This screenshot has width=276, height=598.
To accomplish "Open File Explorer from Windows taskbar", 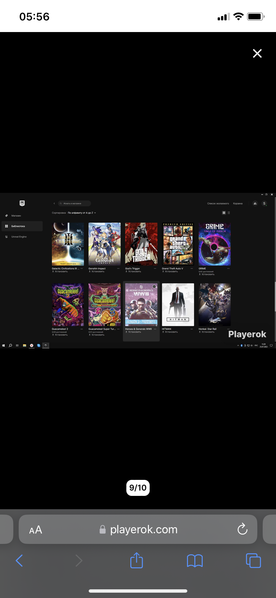I will tap(24, 345).
